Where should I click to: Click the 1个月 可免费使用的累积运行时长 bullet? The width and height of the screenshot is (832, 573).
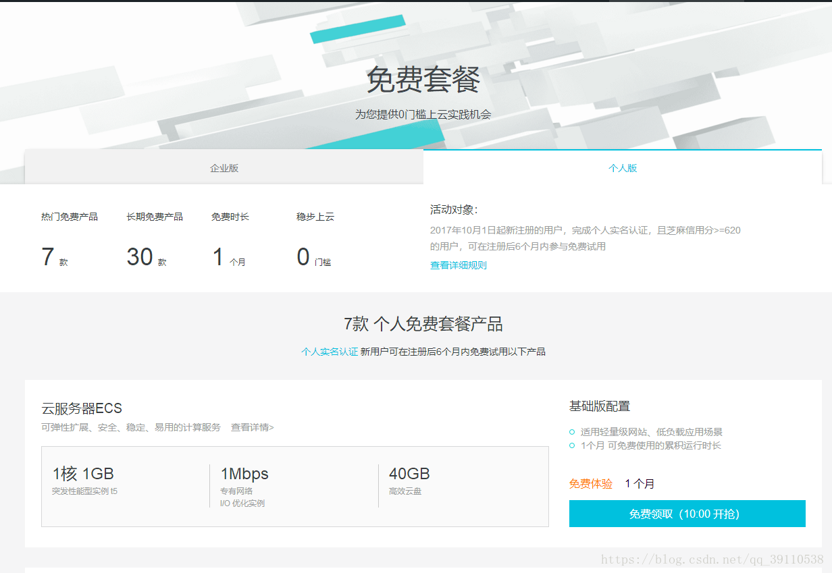[x=650, y=445]
